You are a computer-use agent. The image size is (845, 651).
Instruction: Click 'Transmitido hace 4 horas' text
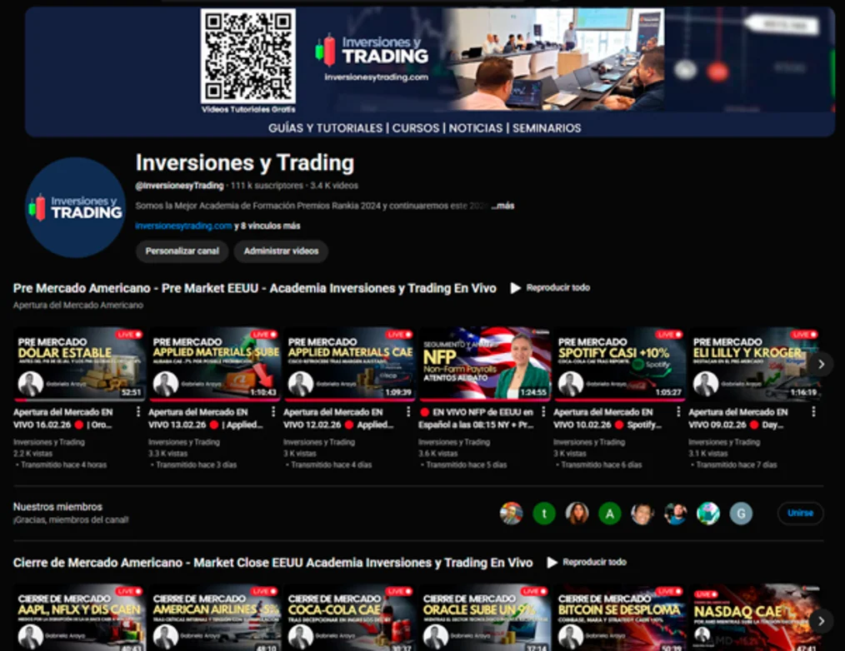(63, 465)
